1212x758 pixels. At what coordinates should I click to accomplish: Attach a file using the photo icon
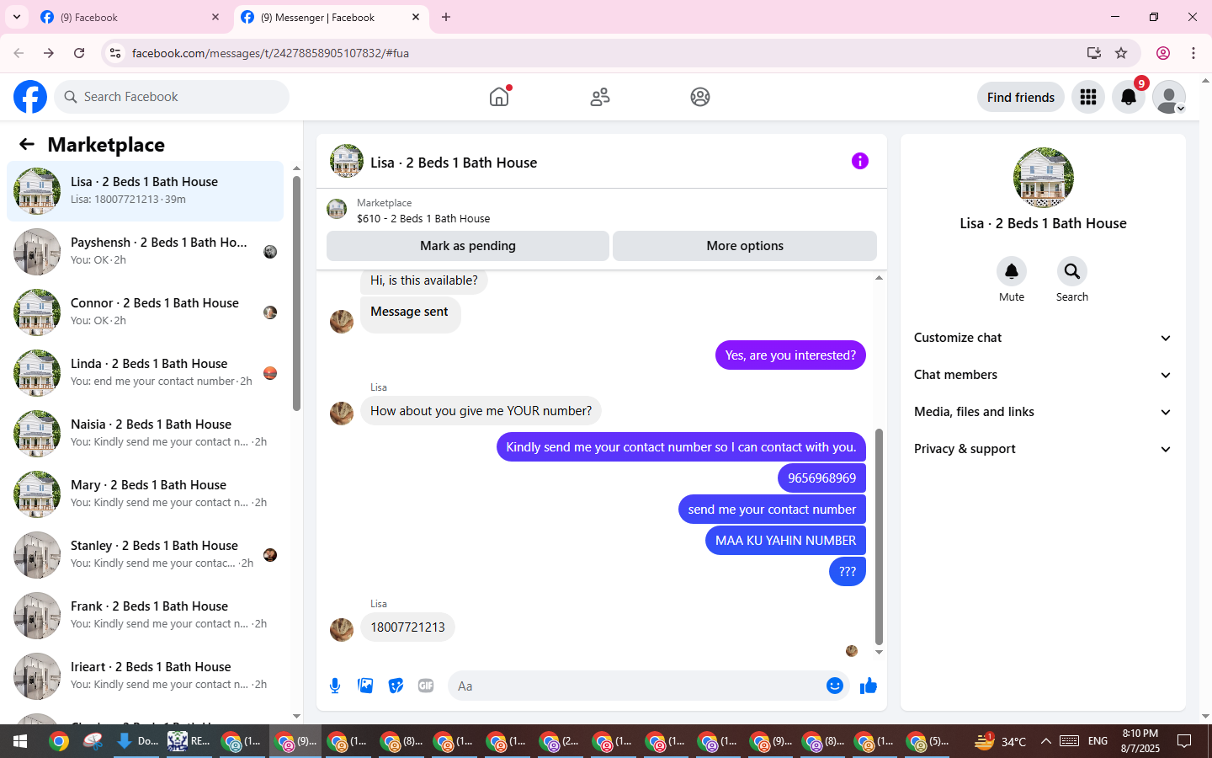click(365, 686)
